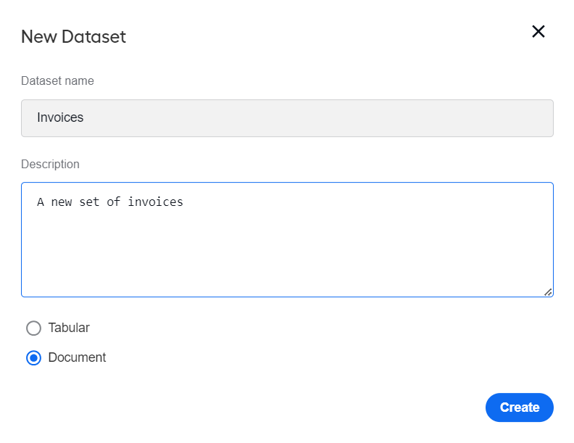Screen dimensions: 574x443
Task: Click the Document option label text
Action: tap(77, 357)
